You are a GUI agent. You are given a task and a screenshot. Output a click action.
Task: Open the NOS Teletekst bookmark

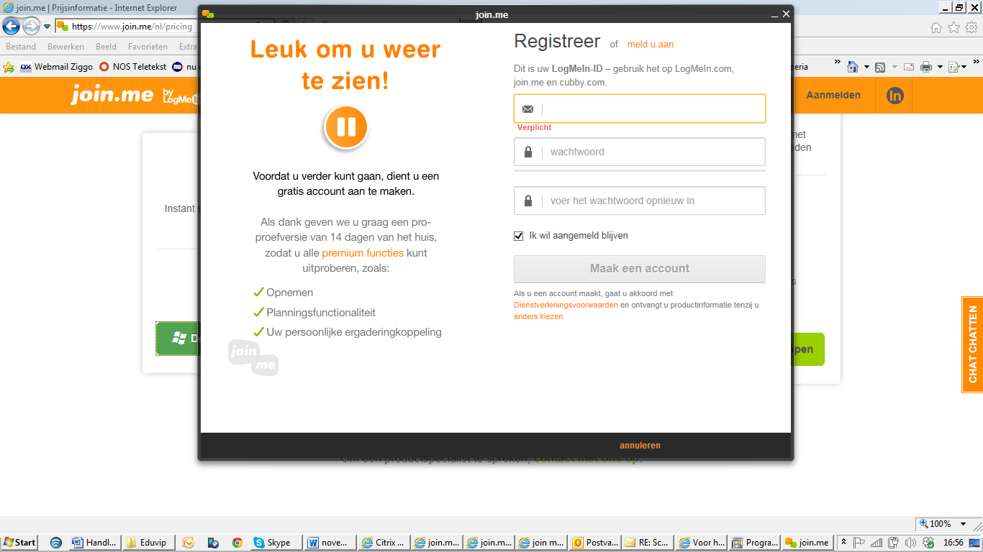(133, 67)
